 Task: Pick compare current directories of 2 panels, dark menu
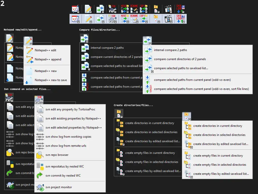[111, 57]
